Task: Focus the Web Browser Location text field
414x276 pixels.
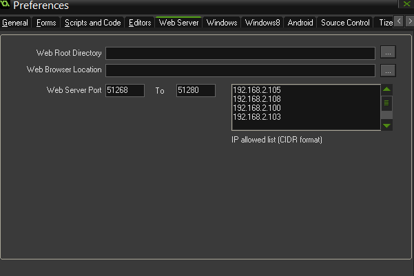Action: point(240,70)
